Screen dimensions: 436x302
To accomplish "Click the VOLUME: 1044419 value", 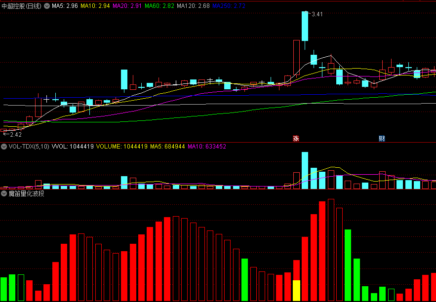I will [x=122, y=147].
